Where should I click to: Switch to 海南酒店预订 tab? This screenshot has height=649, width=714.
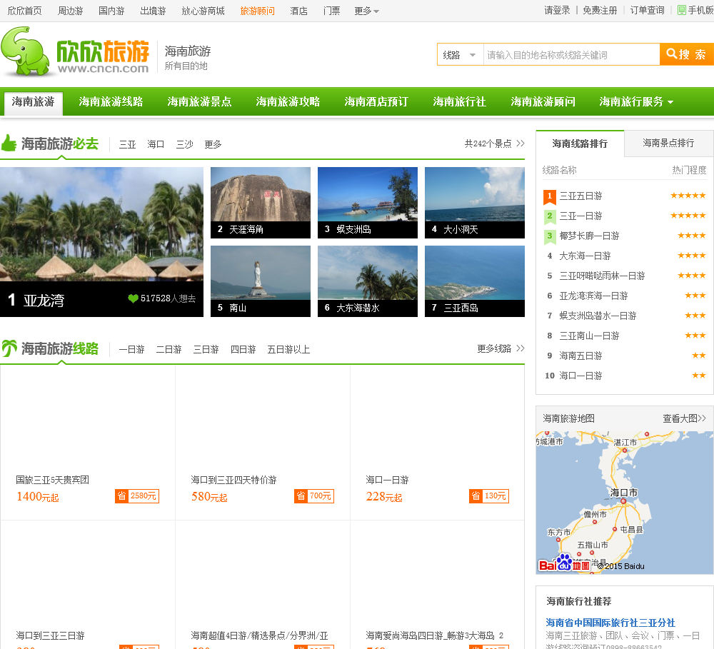[x=376, y=101]
